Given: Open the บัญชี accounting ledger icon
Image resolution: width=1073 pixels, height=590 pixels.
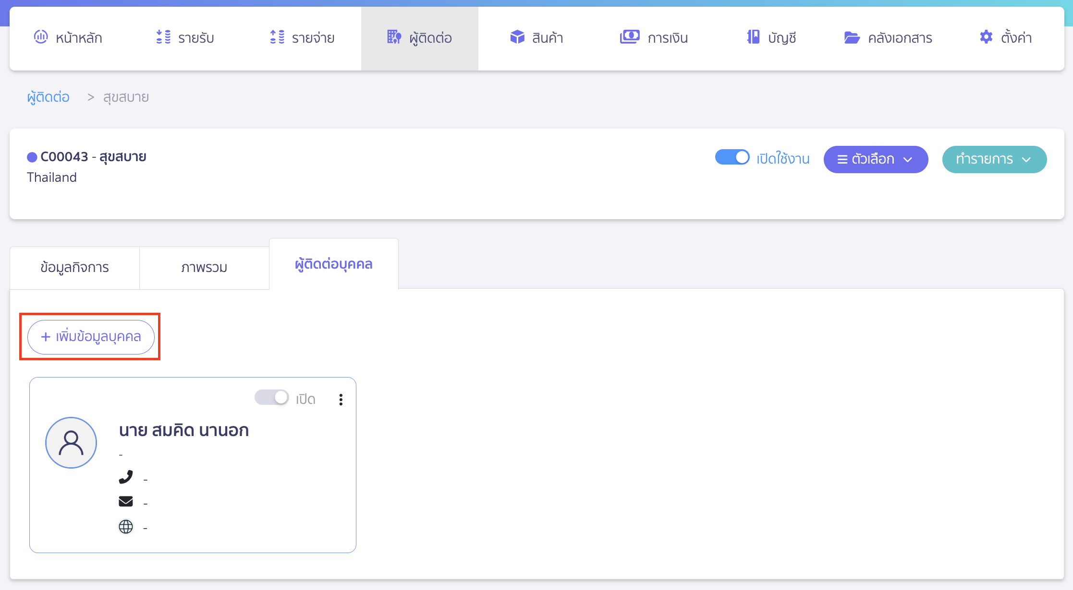Looking at the screenshot, I should (x=753, y=37).
